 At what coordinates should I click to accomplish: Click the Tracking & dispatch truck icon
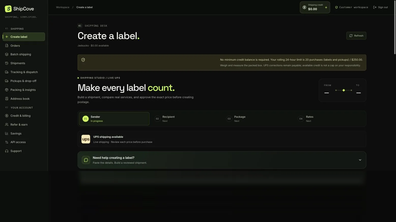[x=7, y=72]
